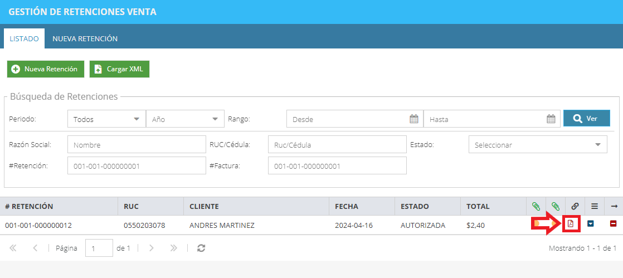Go to the first page of the grid
The width and height of the screenshot is (623, 278).
pos(13,248)
